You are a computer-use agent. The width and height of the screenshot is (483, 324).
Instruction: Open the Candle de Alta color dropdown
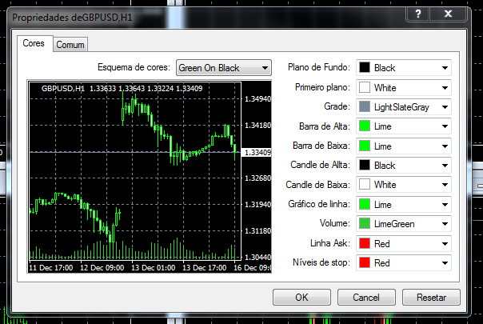[404, 166]
